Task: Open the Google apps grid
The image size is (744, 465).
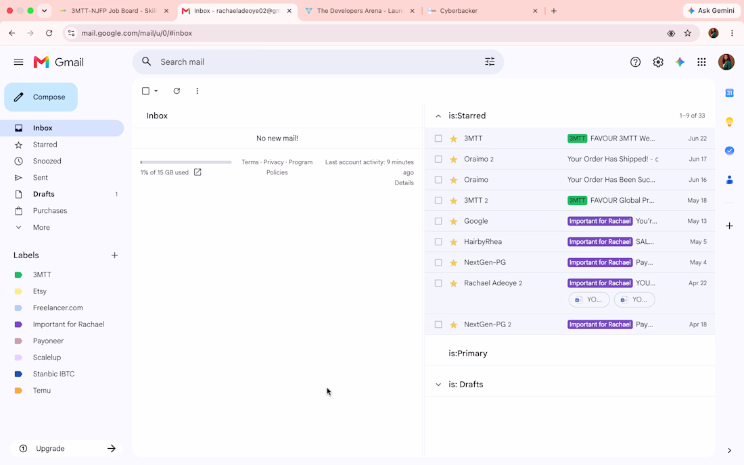Action: tap(702, 62)
